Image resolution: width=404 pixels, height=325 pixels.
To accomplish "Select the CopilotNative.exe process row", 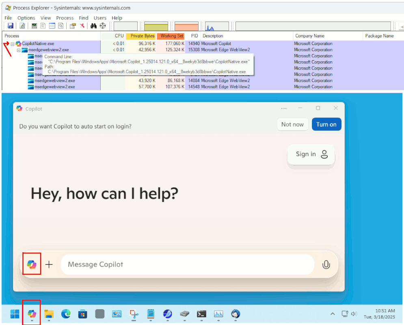I will click(203, 43).
